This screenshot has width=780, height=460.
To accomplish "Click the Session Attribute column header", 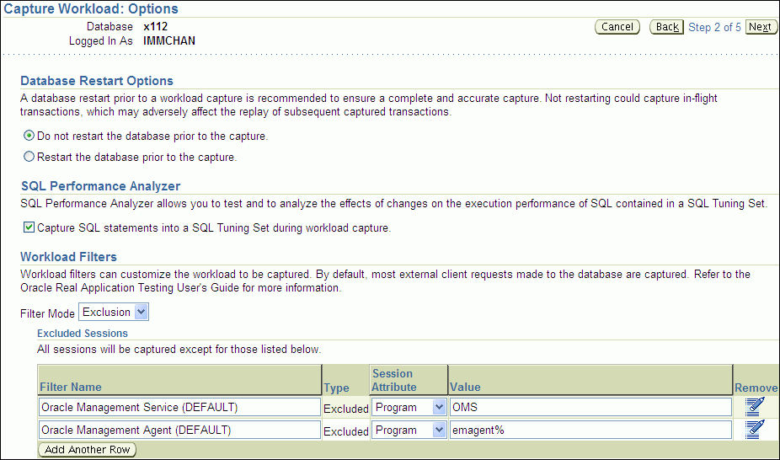I will pyautogui.click(x=393, y=380).
